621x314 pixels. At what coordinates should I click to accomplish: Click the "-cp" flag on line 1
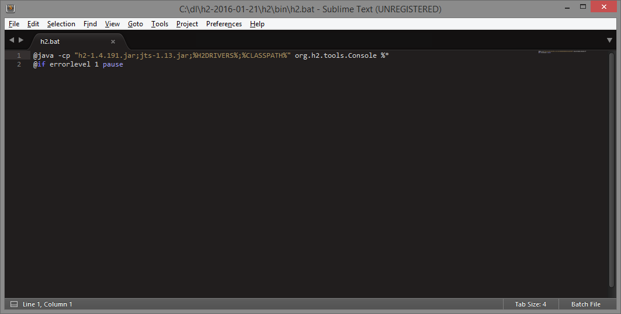point(64,55)
